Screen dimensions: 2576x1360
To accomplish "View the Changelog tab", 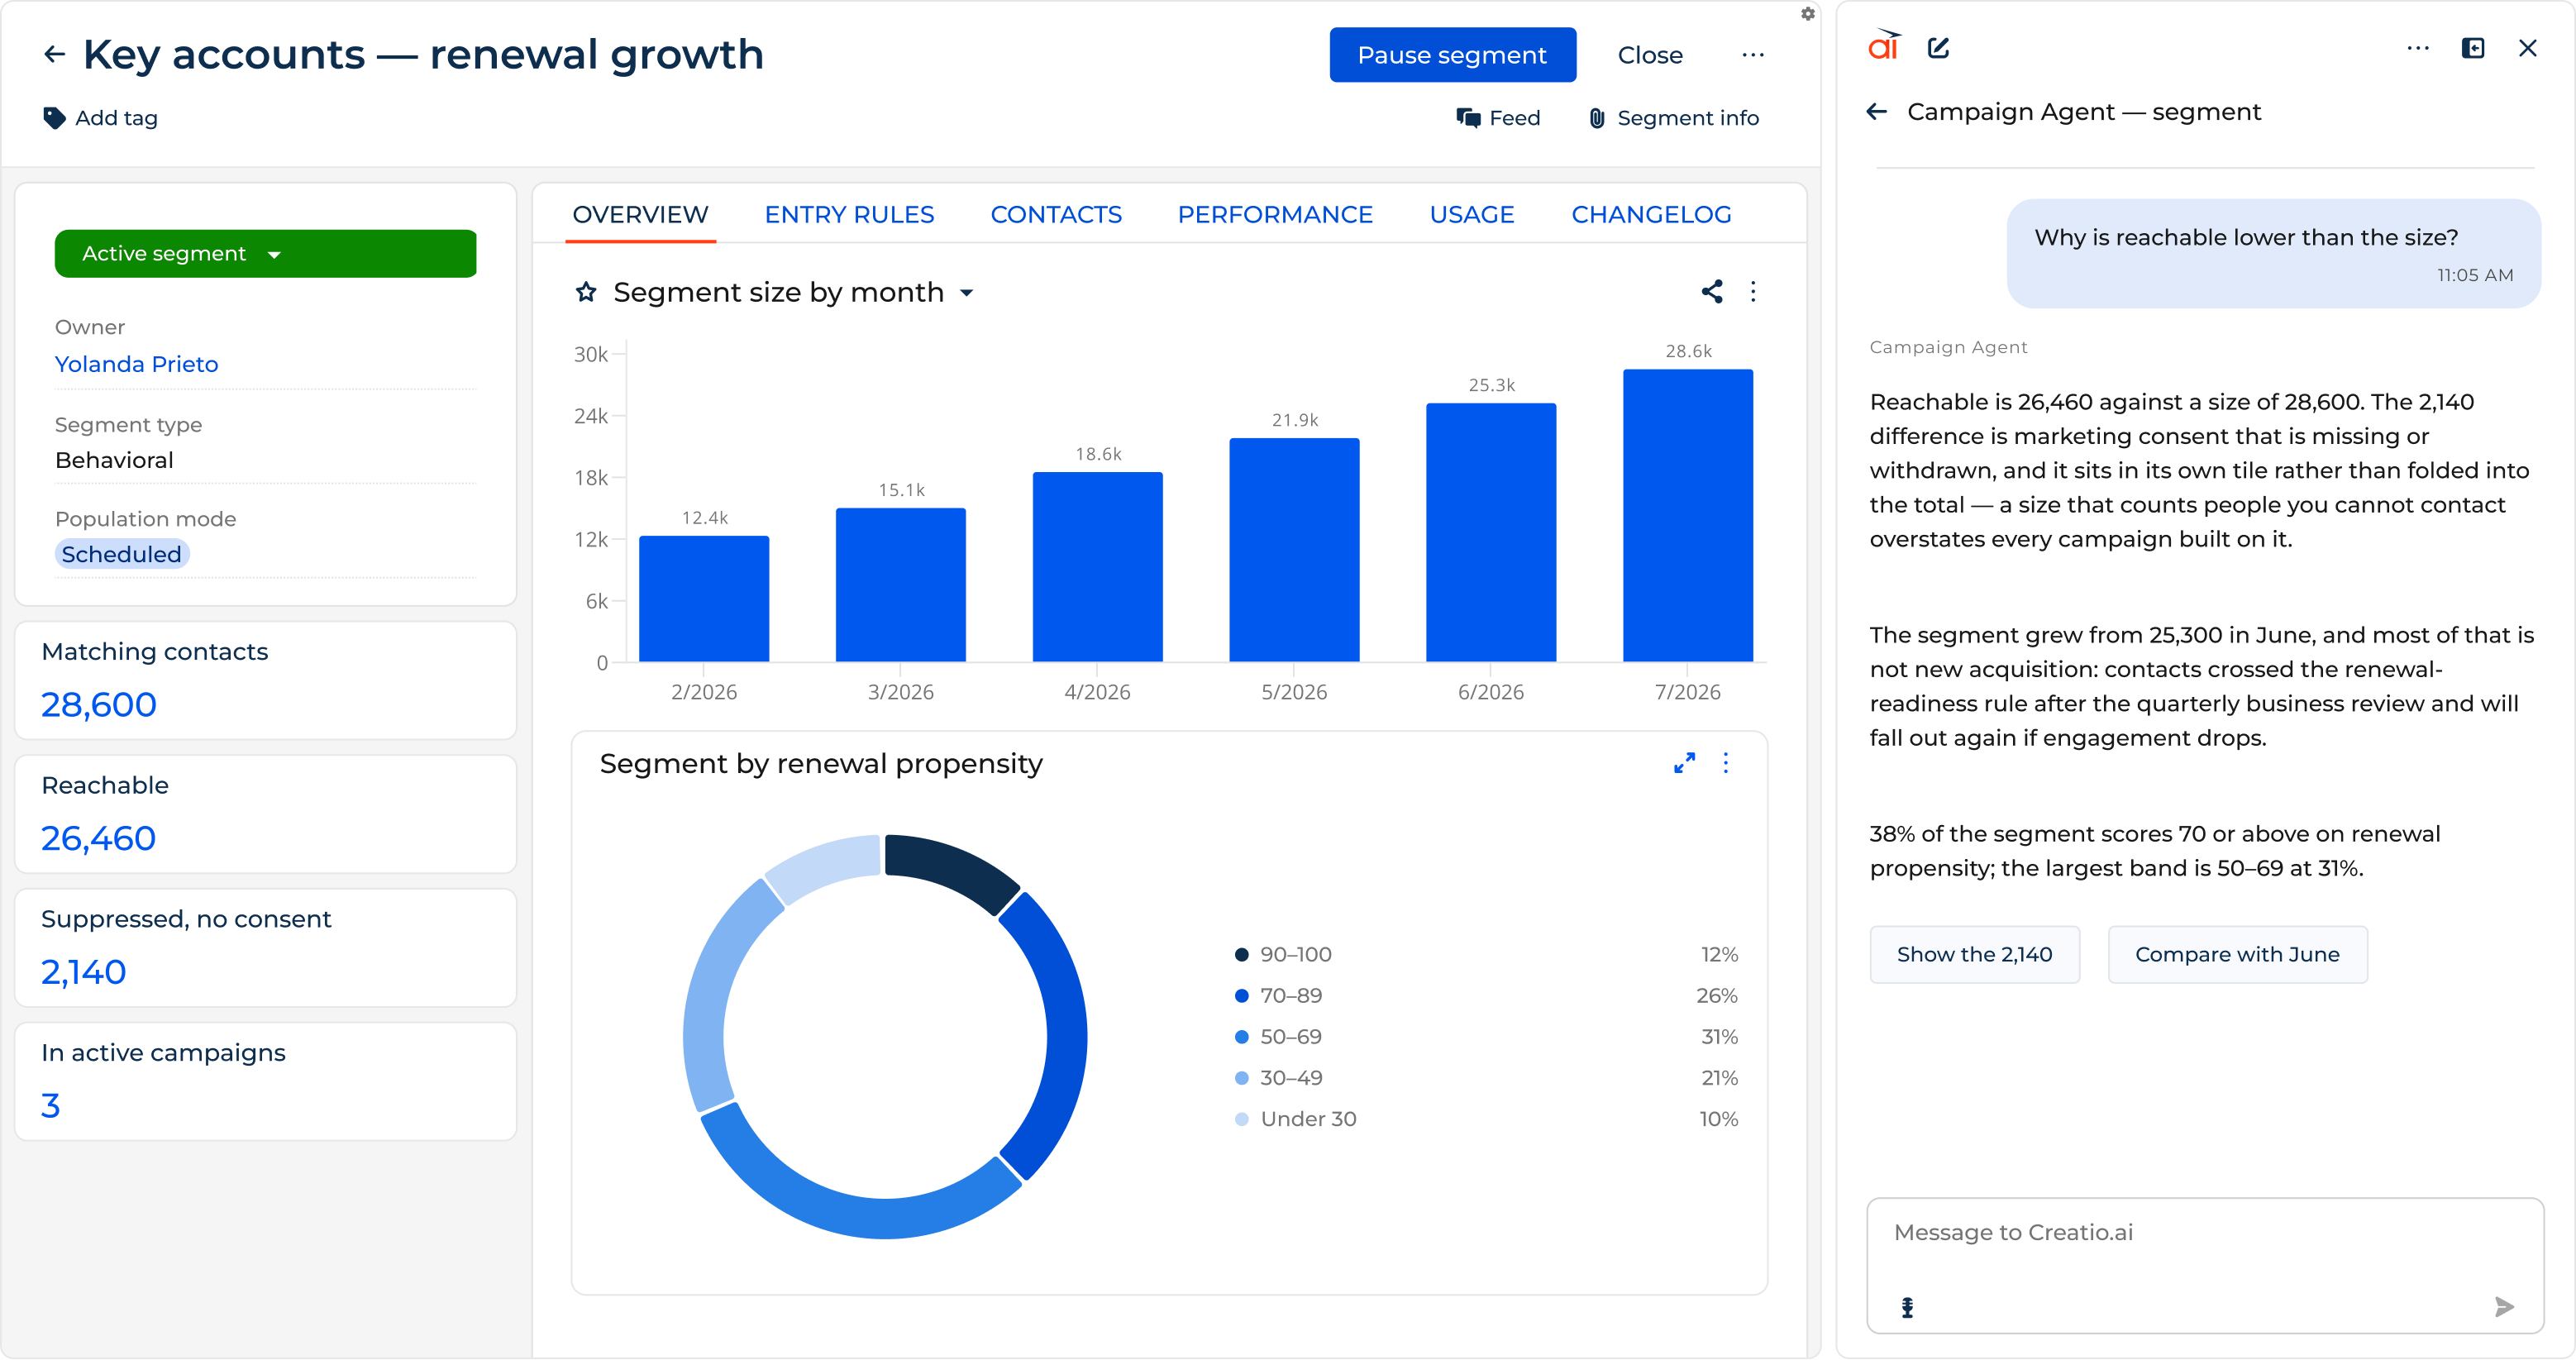I will pyautogui.click(x=1650, y=214).
